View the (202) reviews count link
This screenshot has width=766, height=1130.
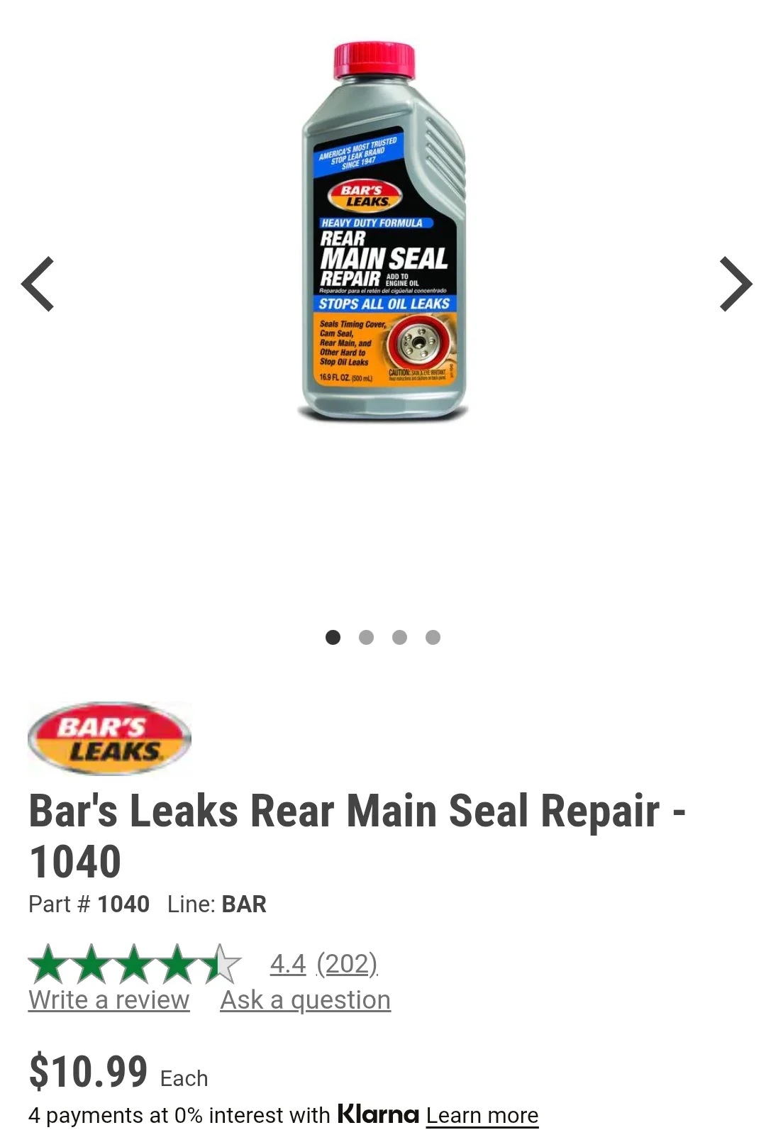pos(347,963)
